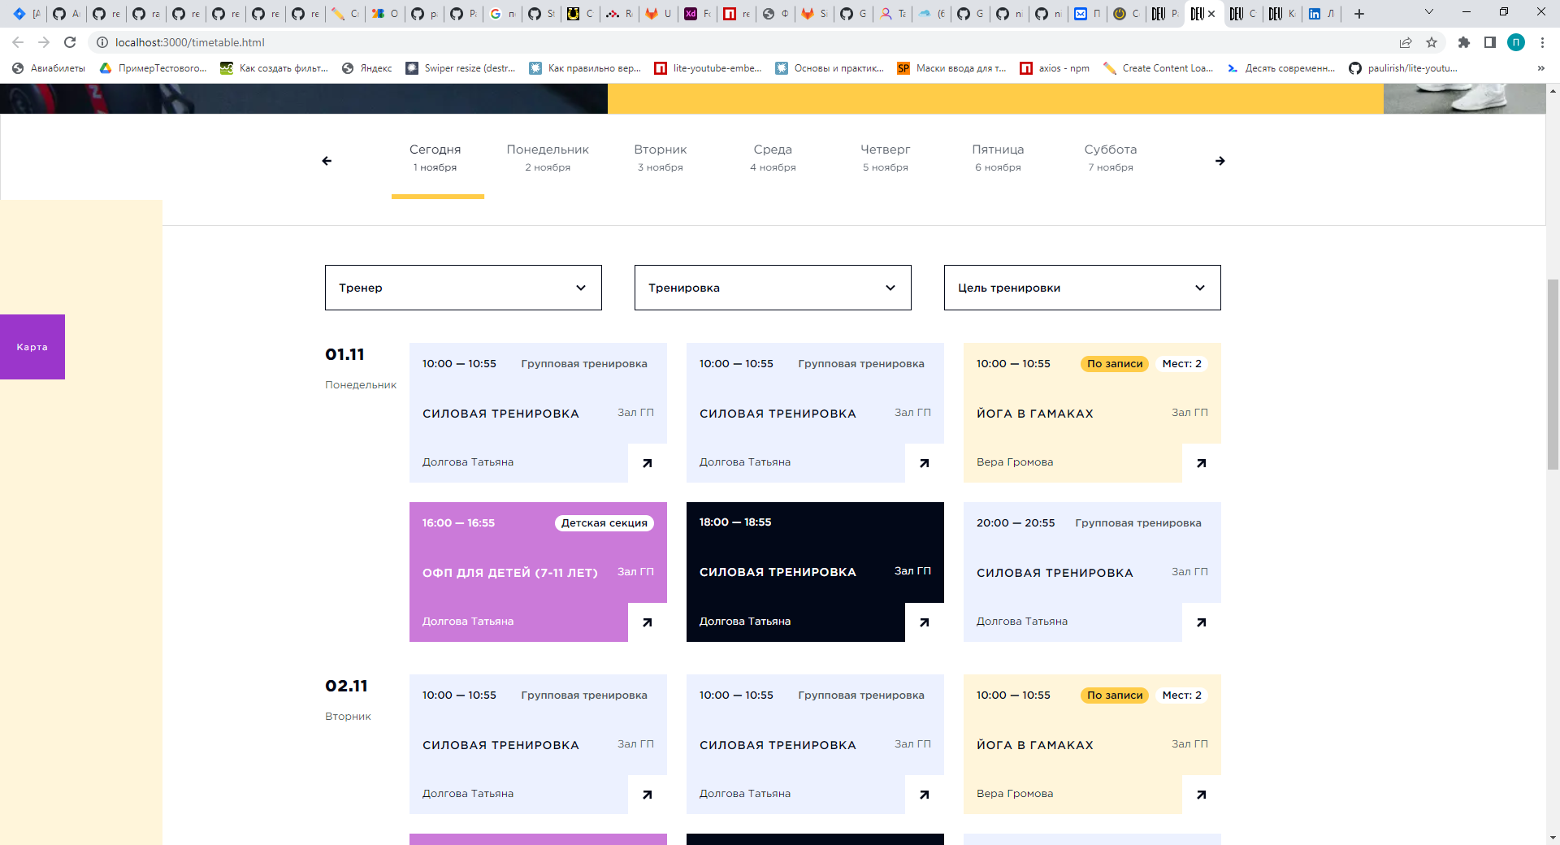
Task: Reload the timetable page
Action: point(71,42)
